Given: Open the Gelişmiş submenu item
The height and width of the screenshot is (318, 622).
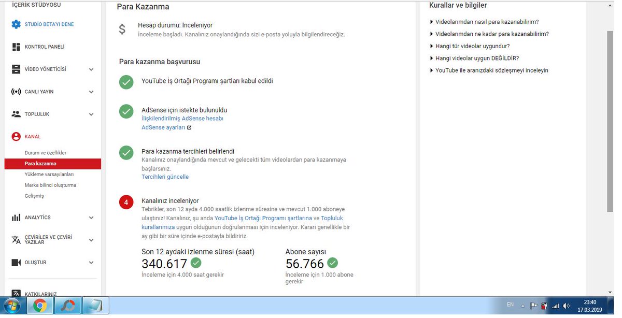Looking at the screenshot, I should (x=34, y=196).
